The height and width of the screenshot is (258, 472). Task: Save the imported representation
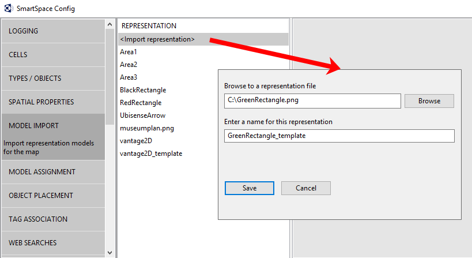coord(249,188)
